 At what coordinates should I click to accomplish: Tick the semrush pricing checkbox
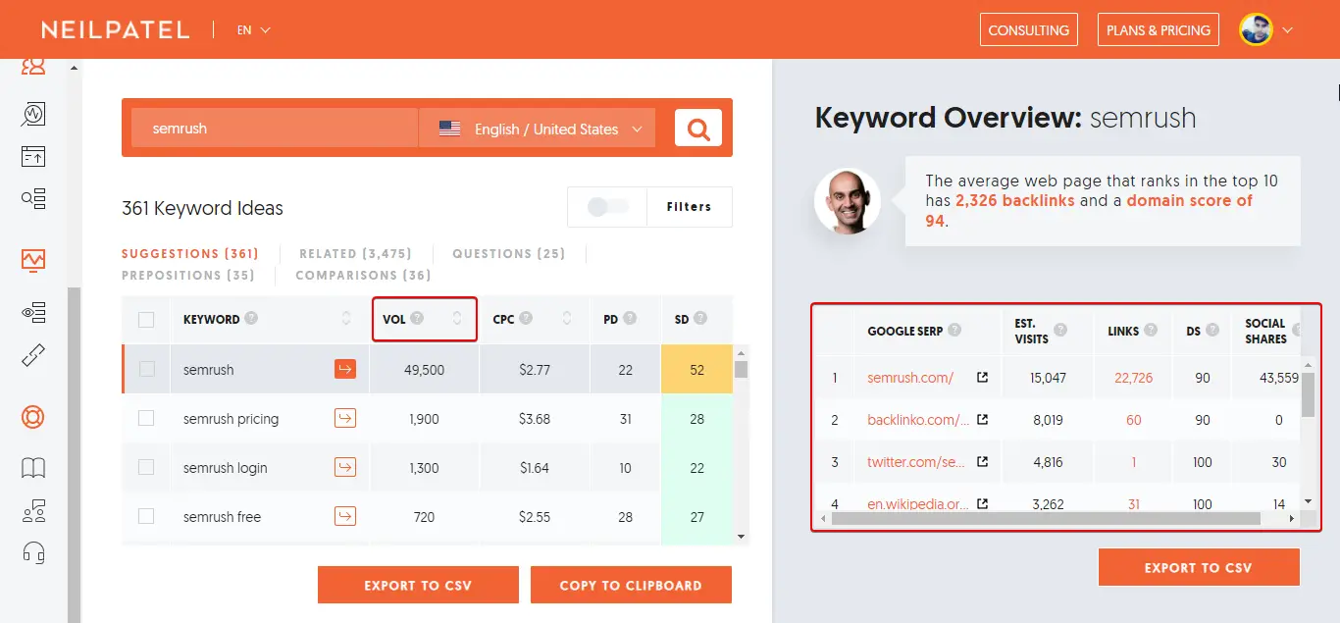pos(146,418)
